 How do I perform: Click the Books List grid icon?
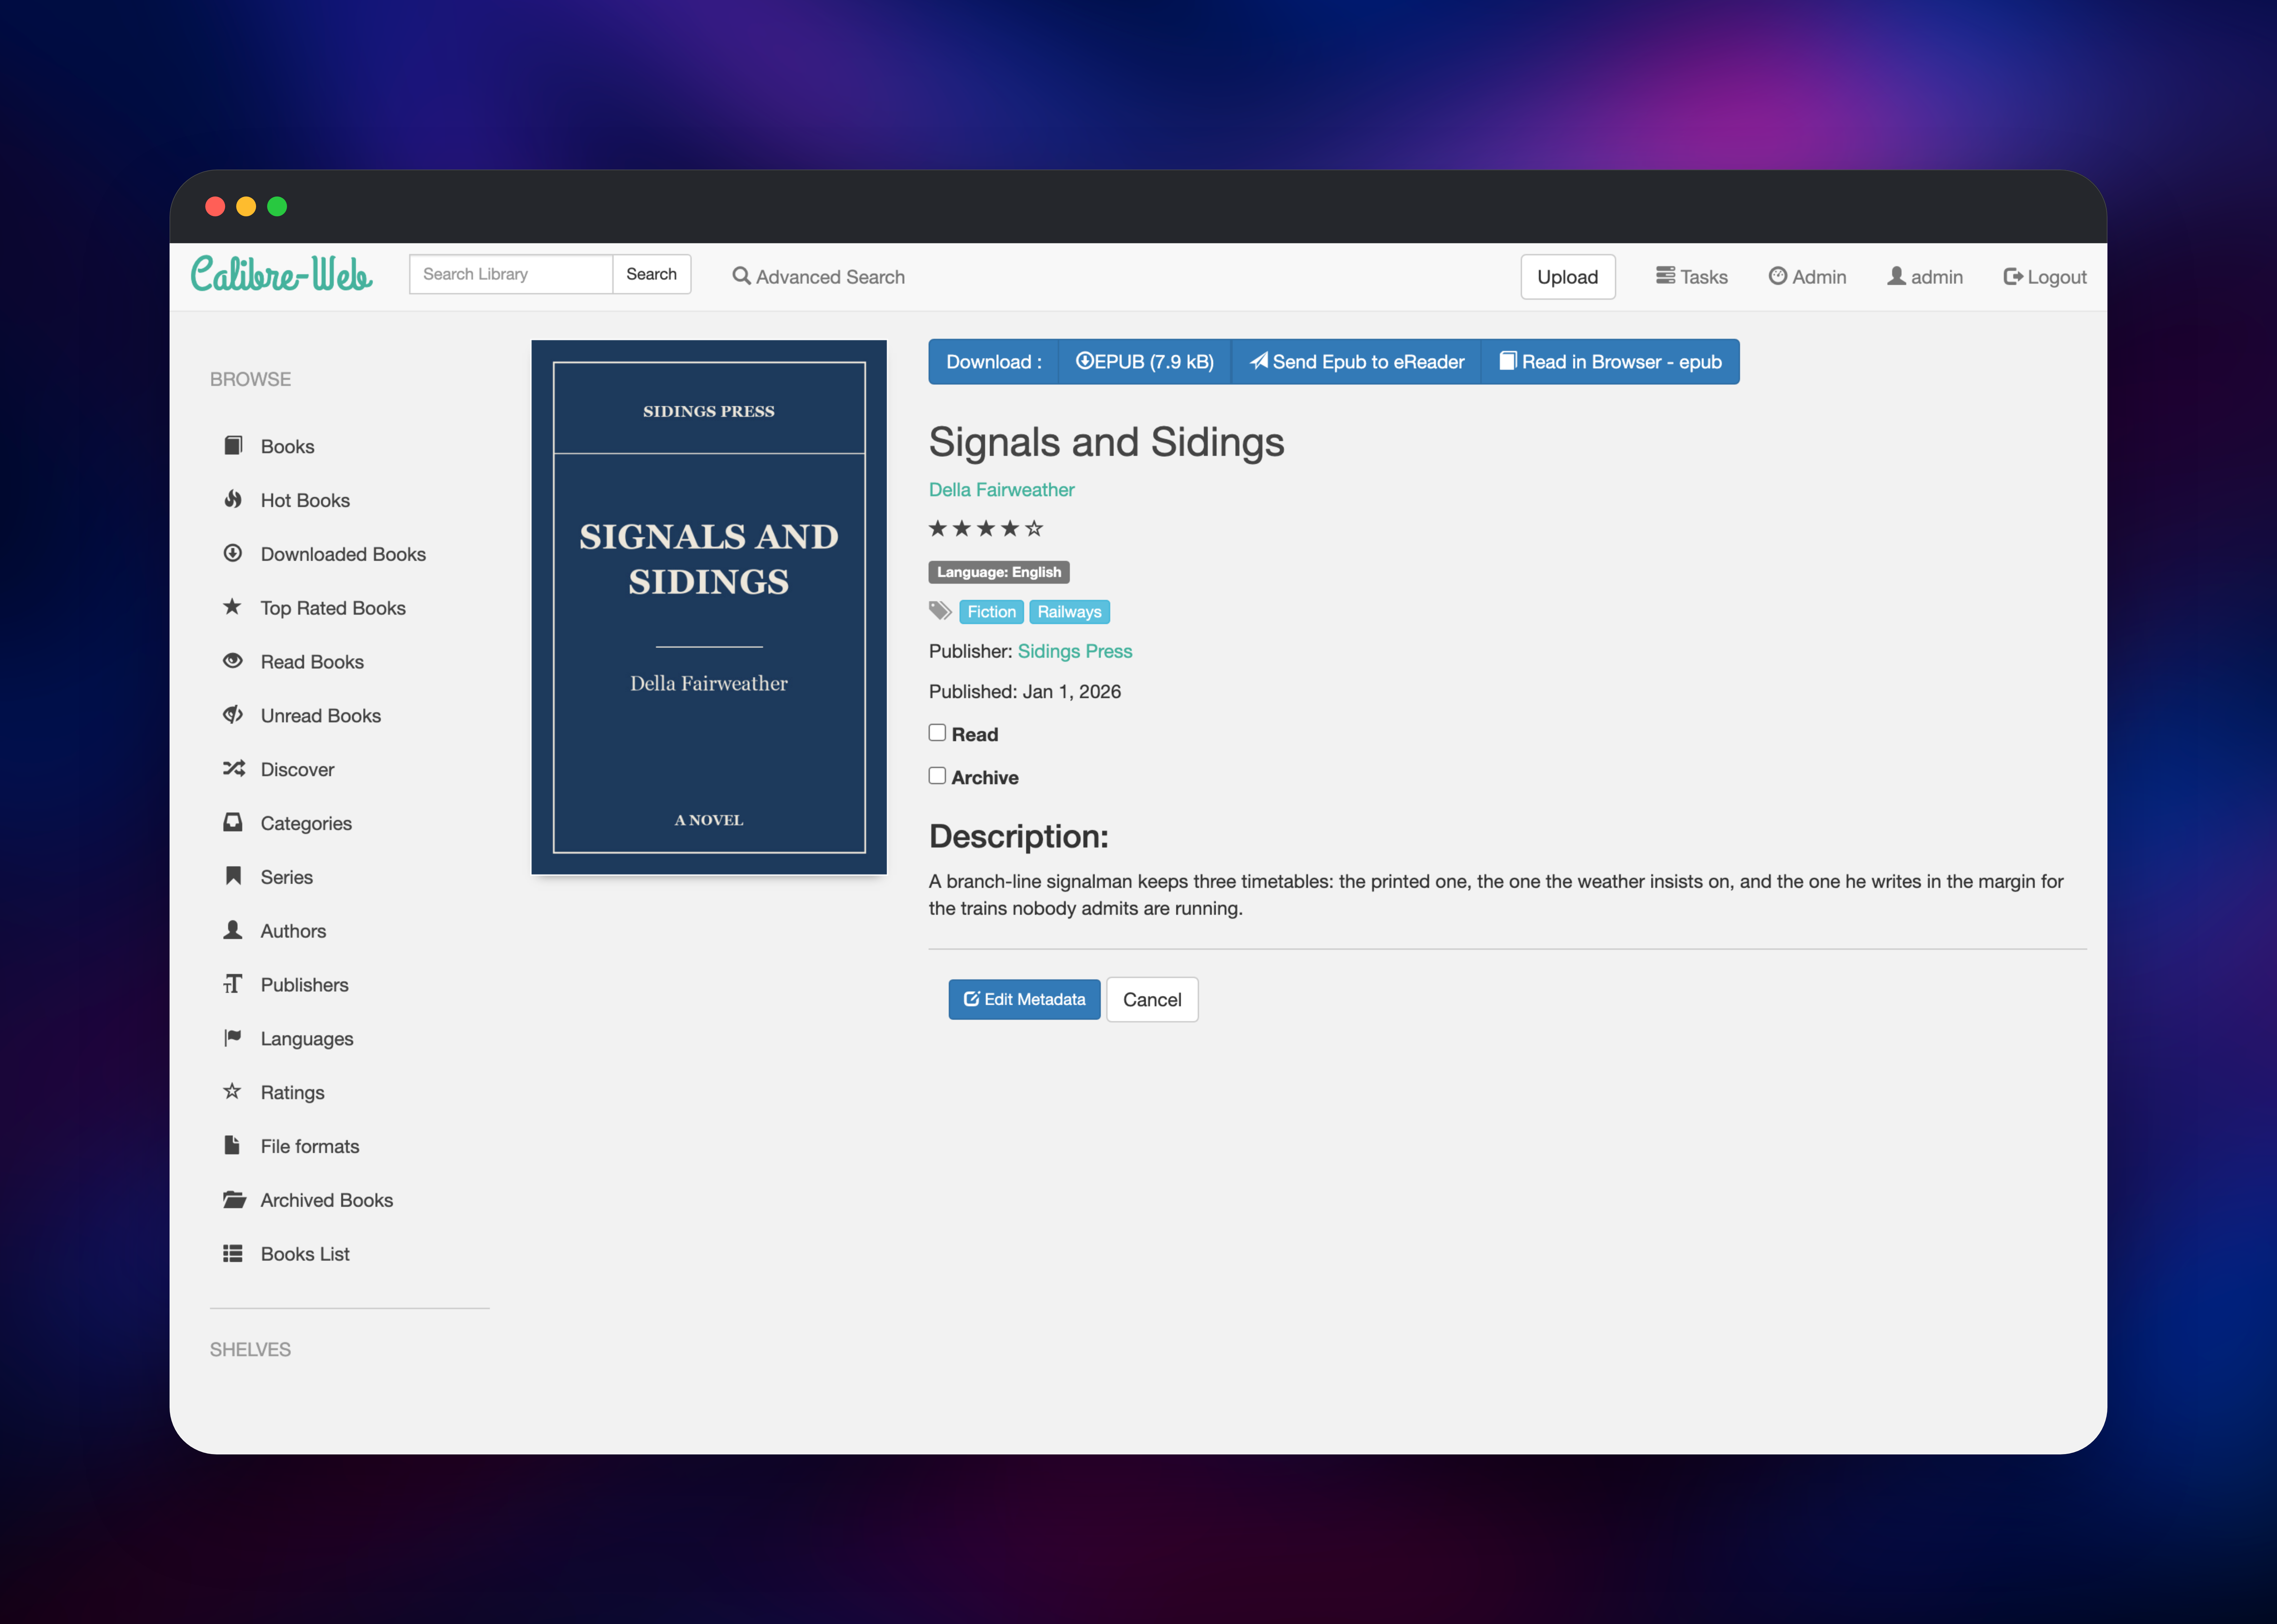pyautogui.click(x=233, y=1253)
